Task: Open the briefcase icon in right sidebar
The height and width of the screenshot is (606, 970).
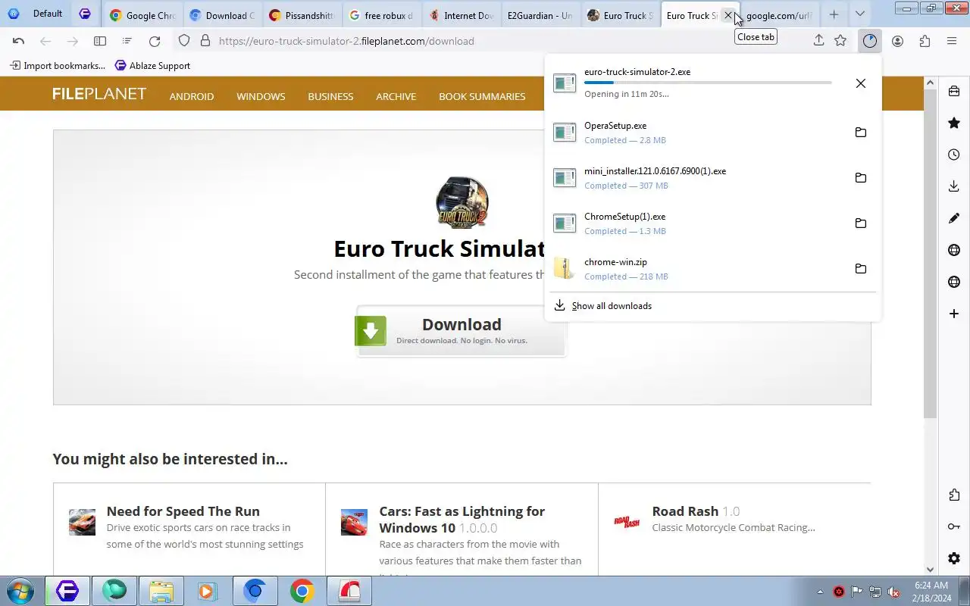Action: [x=954, y=91]
